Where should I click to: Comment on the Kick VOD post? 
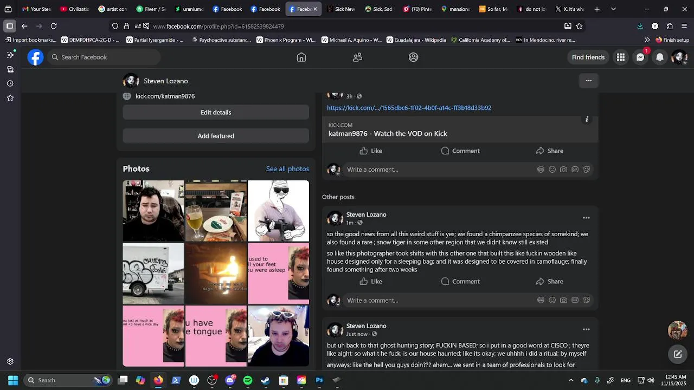click(x=460, y=151)
